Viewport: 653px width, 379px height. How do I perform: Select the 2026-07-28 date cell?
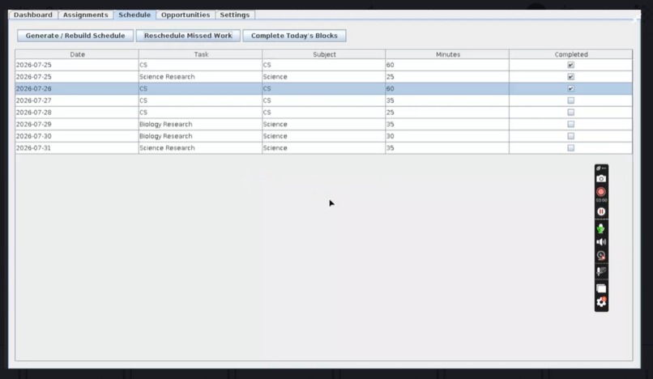[x=77, y=113]
